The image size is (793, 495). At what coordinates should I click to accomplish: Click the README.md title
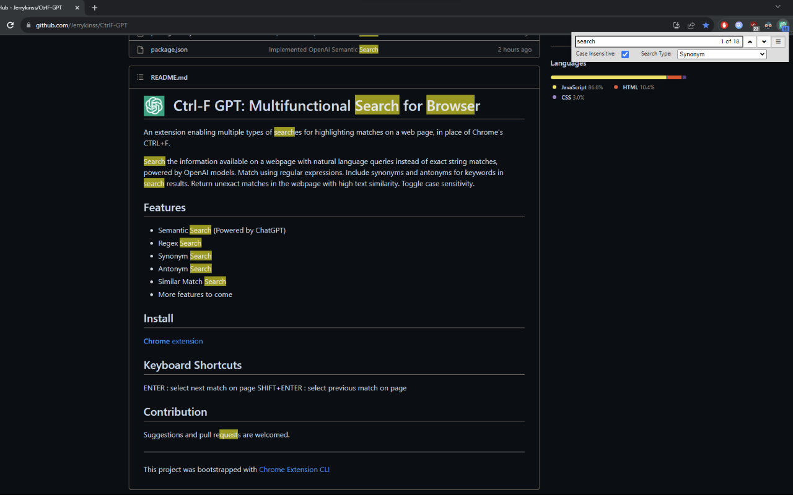[169, 77]
